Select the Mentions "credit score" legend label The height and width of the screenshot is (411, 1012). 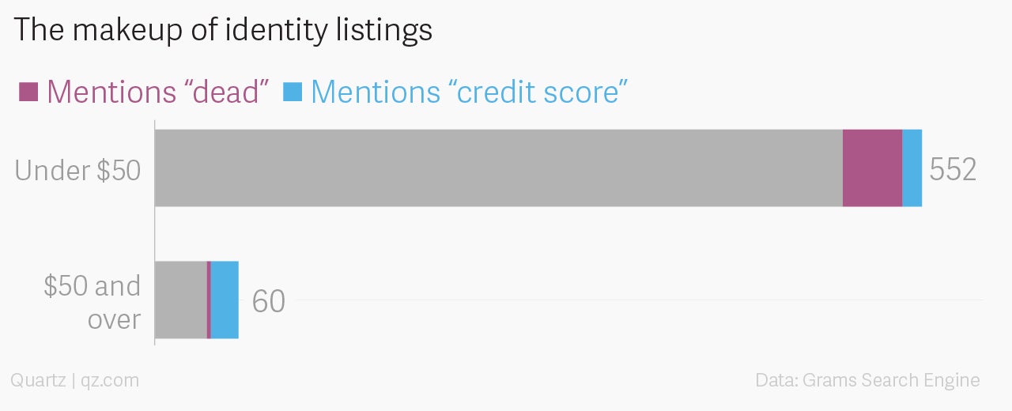[469, 92]
